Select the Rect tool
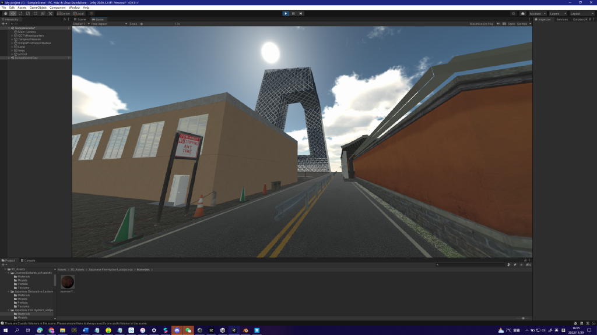Image resolution: width=597 pixels, height=335 pixels. [36, 13]
